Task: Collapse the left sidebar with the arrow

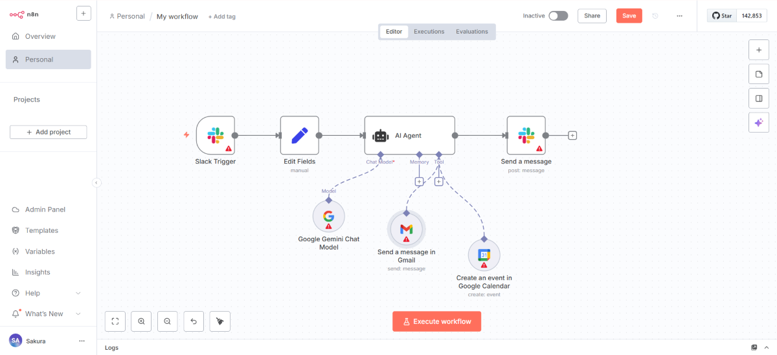Action: pyautogui.click(x=96, y=183)
